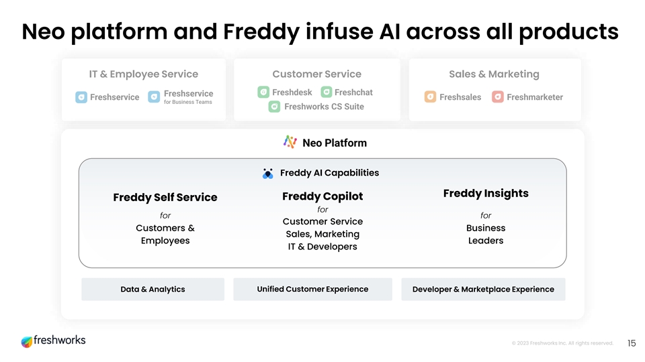Image resolution: width=645 pixels, height=362 pixels.
Task: Select the Customer Service heading
Action: tap(316, 74)
